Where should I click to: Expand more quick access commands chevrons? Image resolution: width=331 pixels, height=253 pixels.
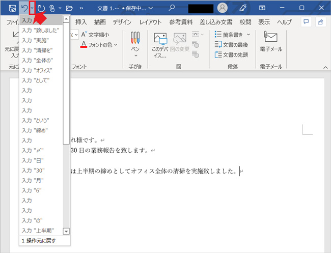(81, 9)
